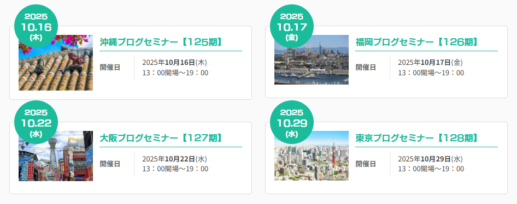Click the 2025年10月16日(木) date text

coord(175,63)
